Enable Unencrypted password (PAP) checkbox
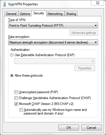The height and width of the screenshot is (135, 106). click(x=16, y=92)
